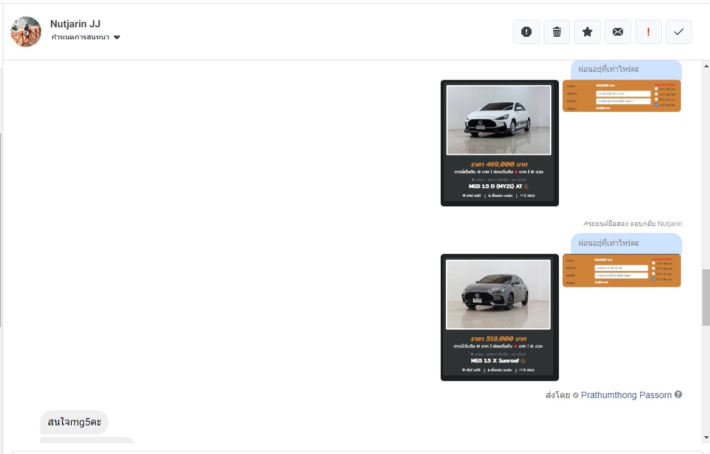Mark conversation done with checkmark icon
This screenshot has height=454, width=710.
coord(679,32)
